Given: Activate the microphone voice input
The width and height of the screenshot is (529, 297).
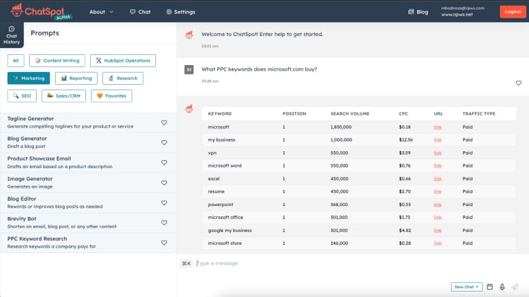Looking at the screenshot, I should click(502, 287).
